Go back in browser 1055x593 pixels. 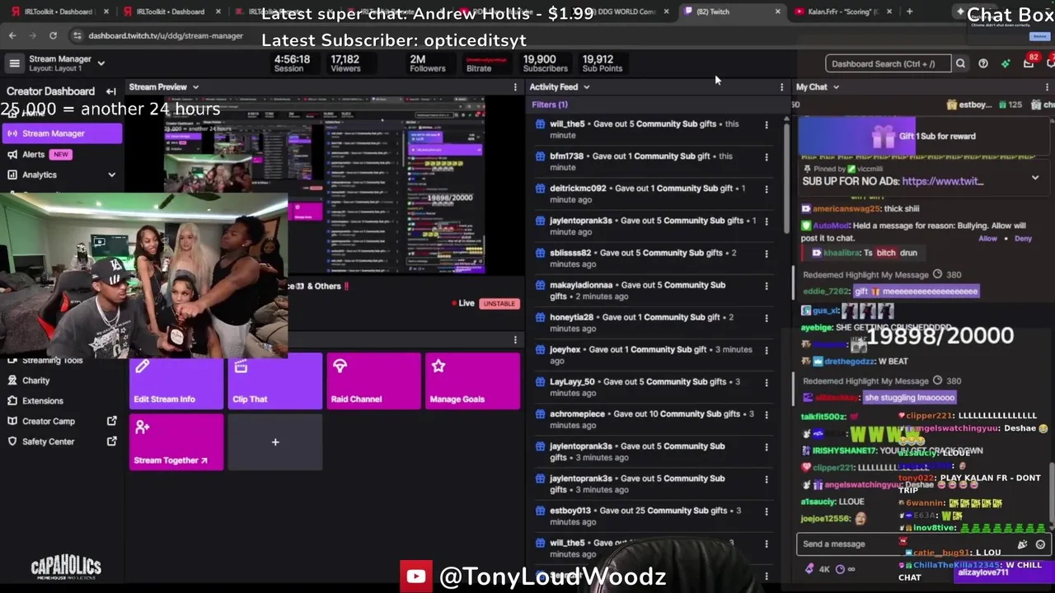click(x=12, y=35)
